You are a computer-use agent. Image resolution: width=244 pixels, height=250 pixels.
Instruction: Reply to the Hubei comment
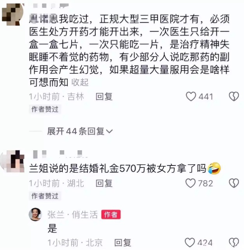[x=104, y=183]
